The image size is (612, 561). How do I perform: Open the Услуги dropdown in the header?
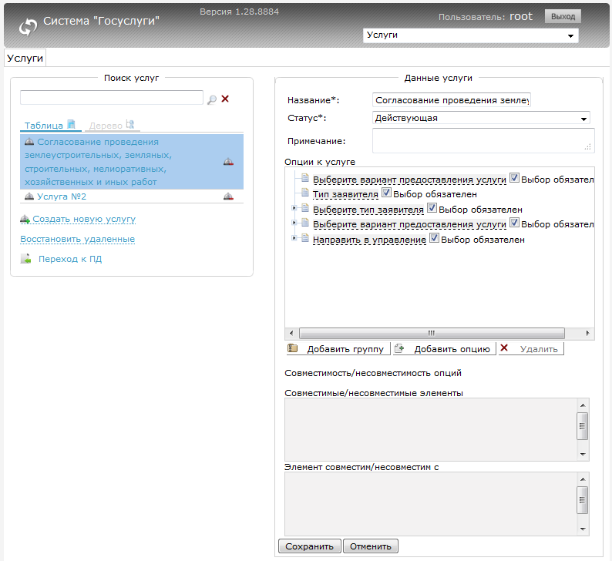471,35
